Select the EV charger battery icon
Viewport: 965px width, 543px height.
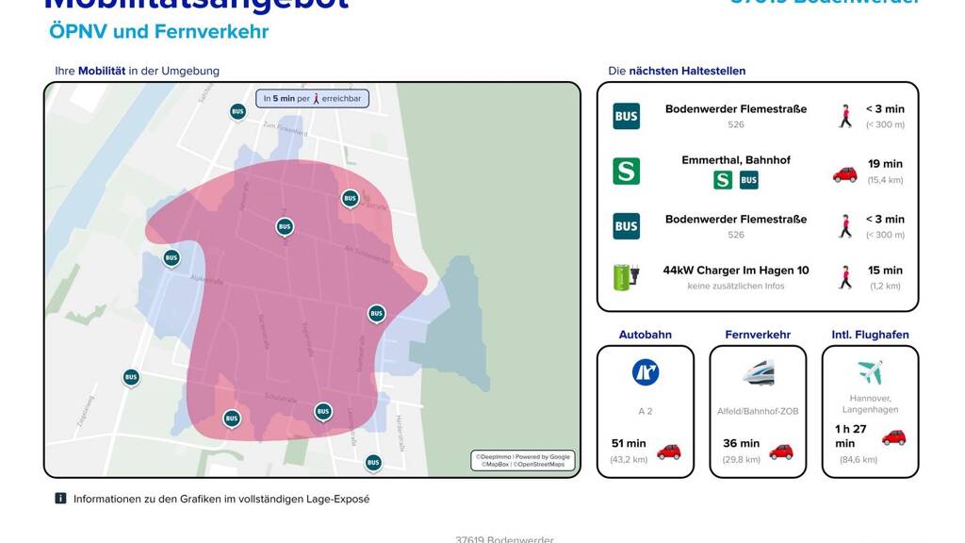[x=626, y=276]
